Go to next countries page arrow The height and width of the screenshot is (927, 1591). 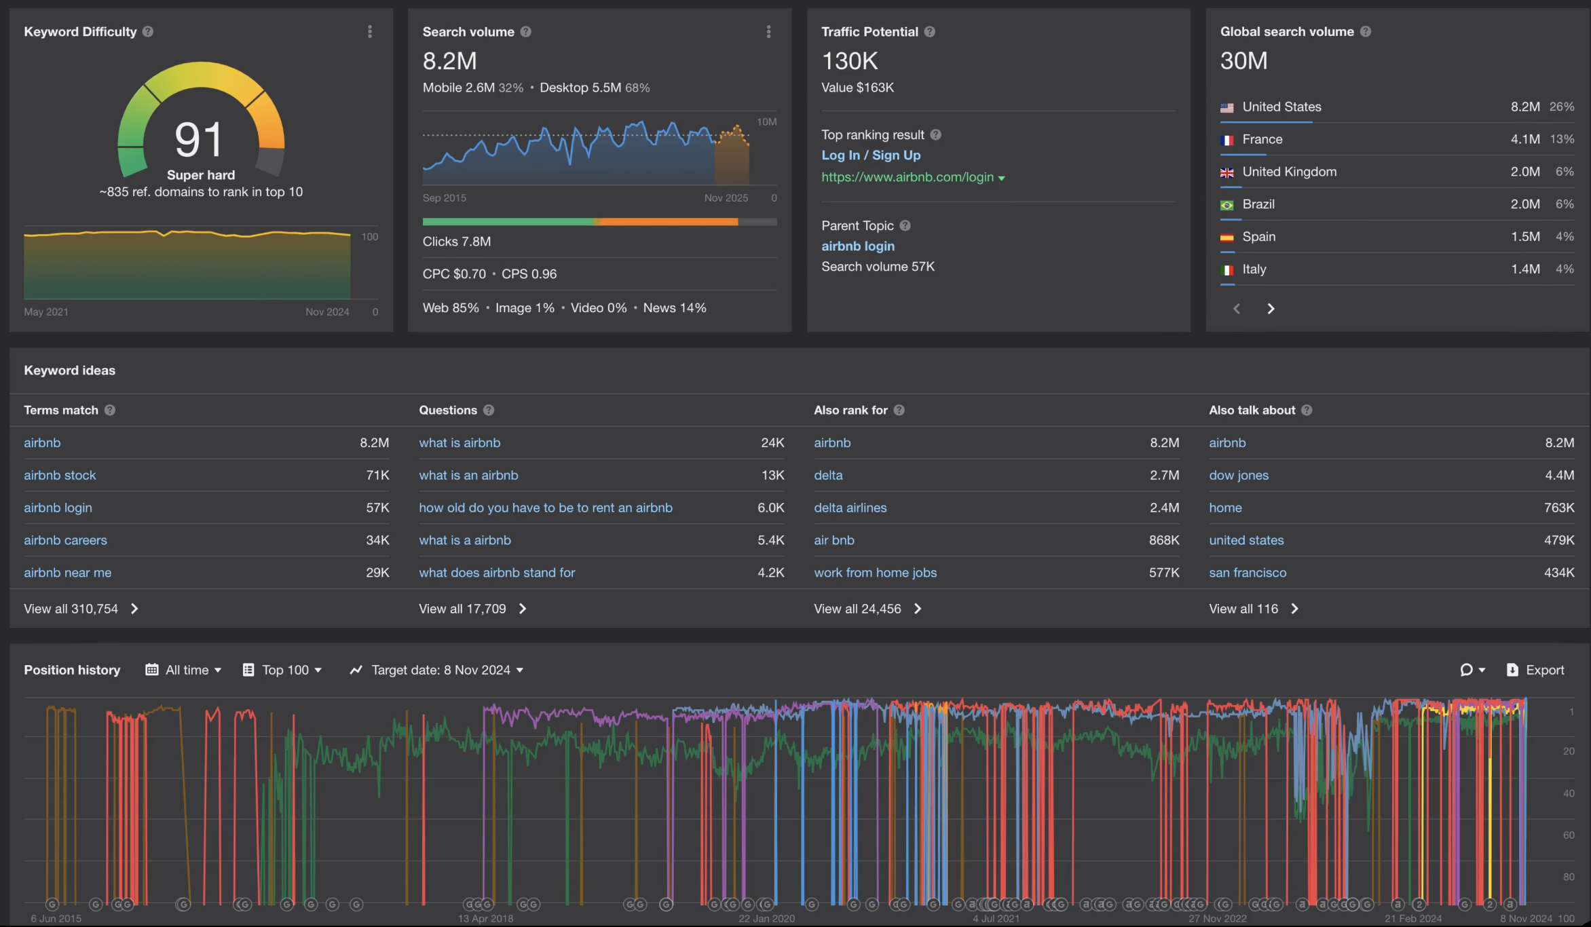coord(1271,309)
